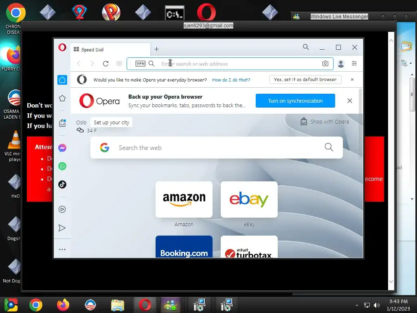Image resolution: width=417 pixels, height=313 pixels.
Task: Click 'Shop with Opera' link
Action: tap(325, 121)
